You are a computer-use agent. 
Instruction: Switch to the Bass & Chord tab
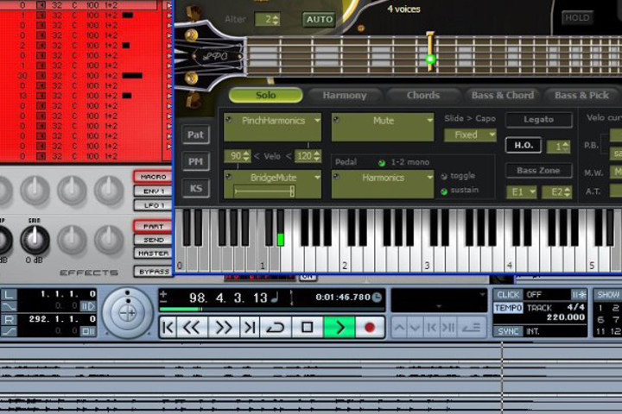point(502,95)
